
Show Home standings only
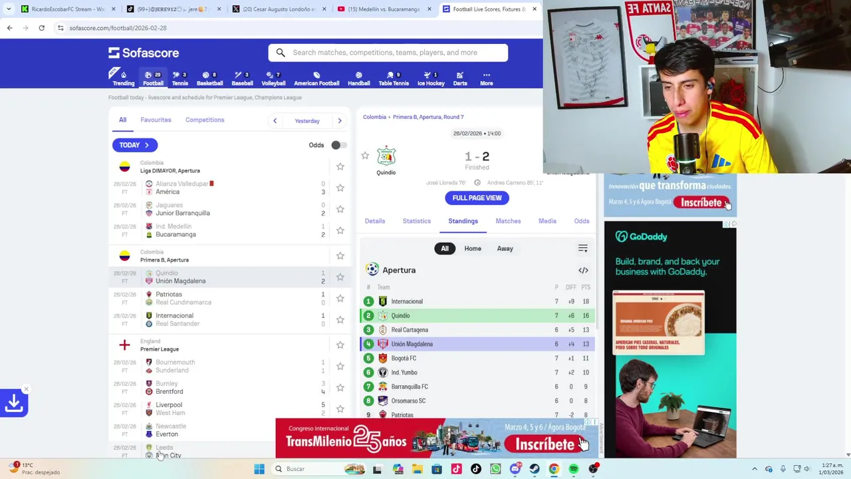click(x=473, y=248)
